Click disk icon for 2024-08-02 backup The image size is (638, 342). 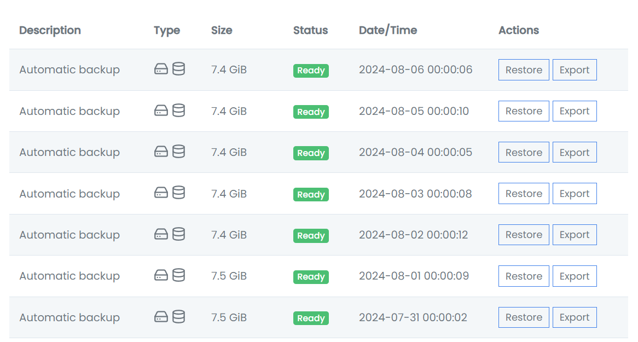click(161, 235)
